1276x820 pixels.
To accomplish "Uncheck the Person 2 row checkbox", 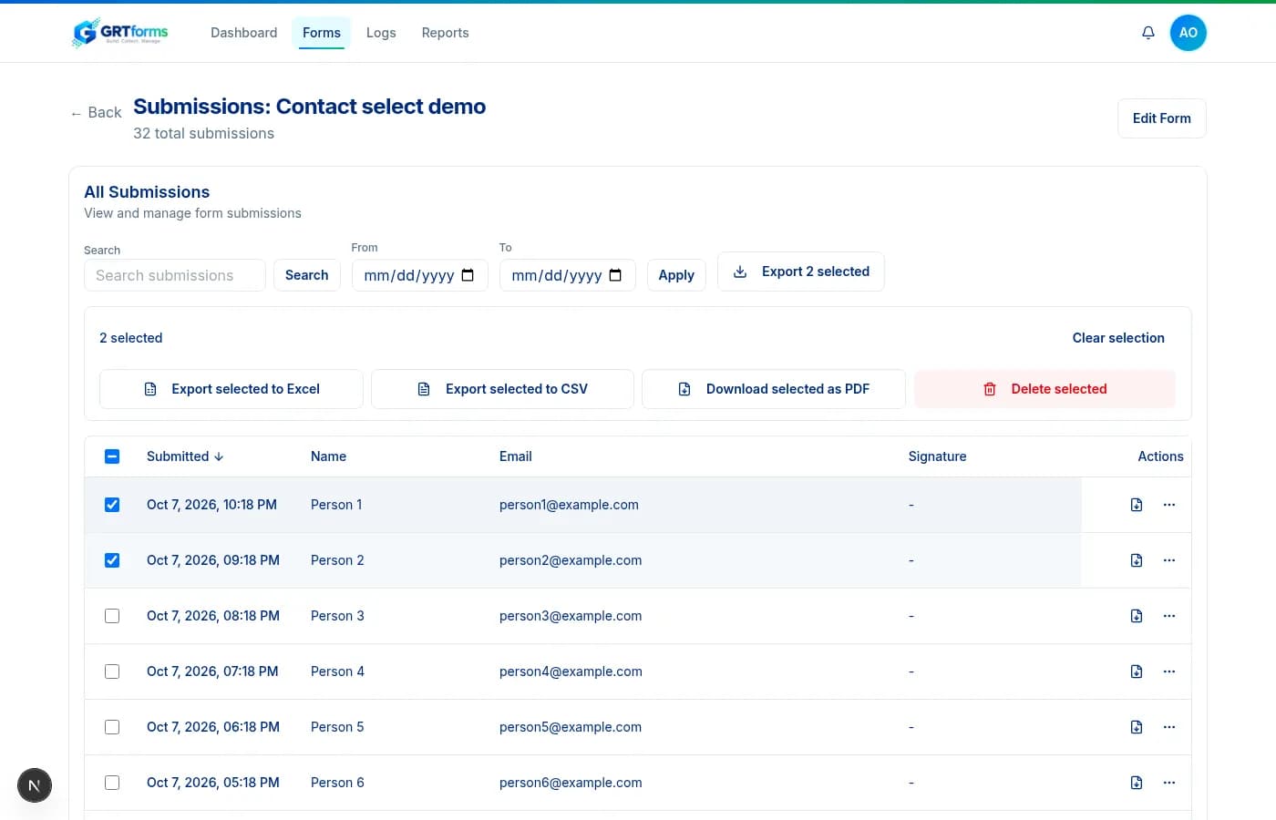I will coord(112,560).
